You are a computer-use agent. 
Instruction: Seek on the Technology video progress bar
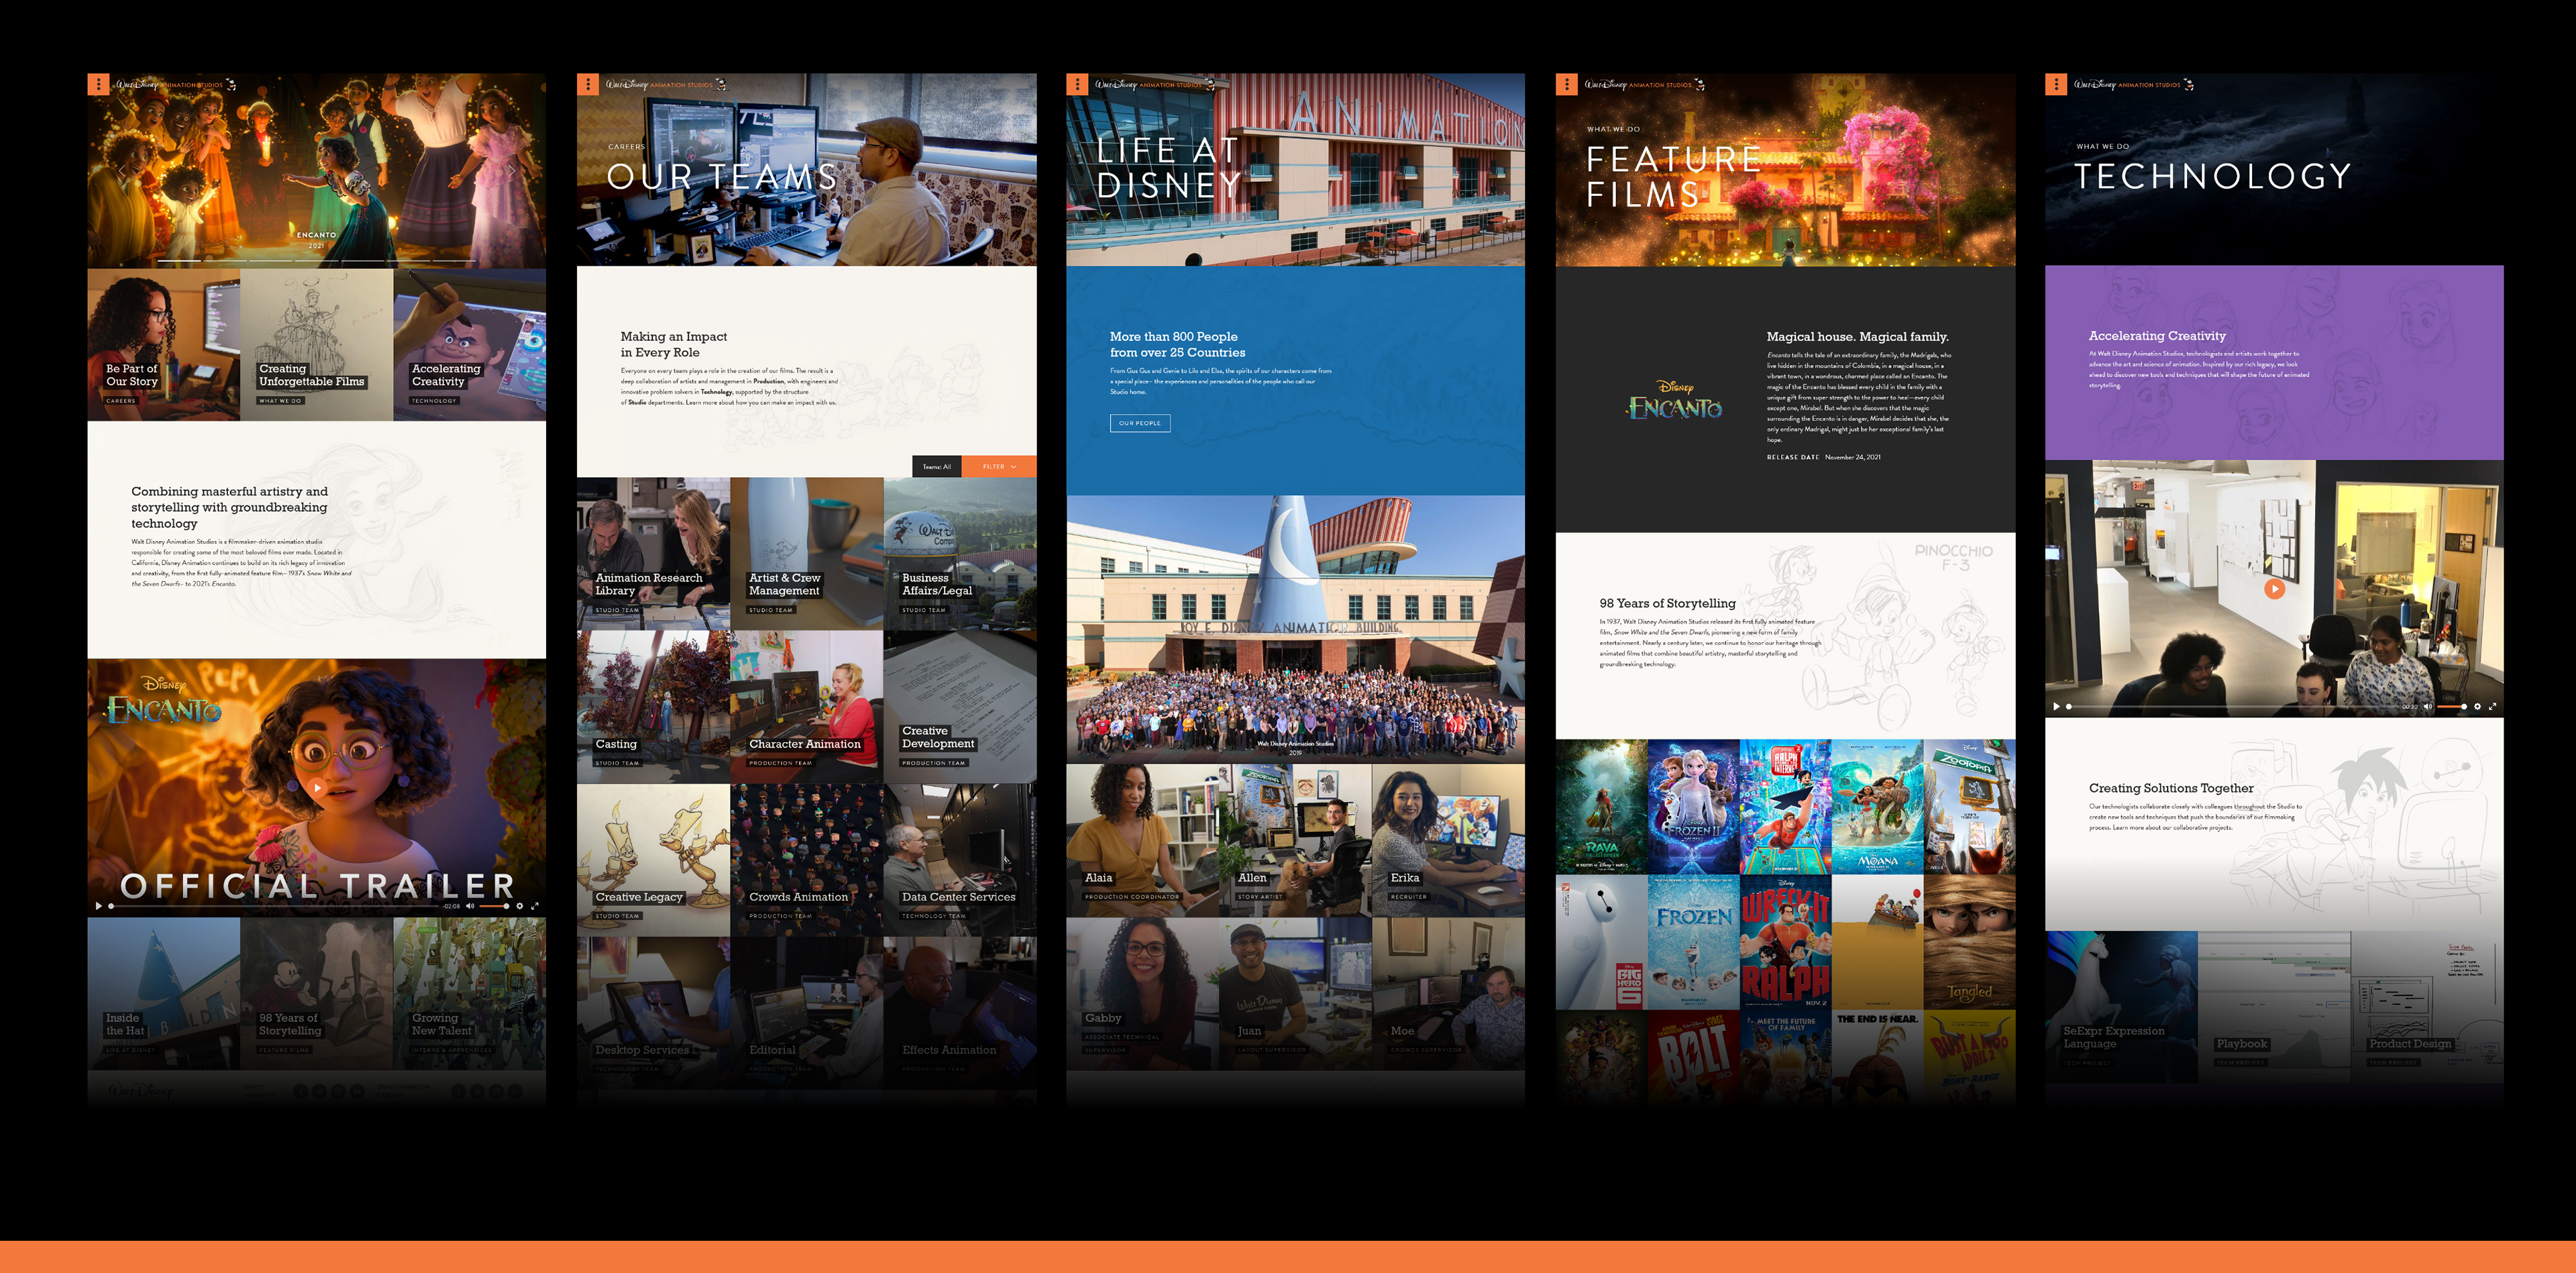tap(2232, 706)
